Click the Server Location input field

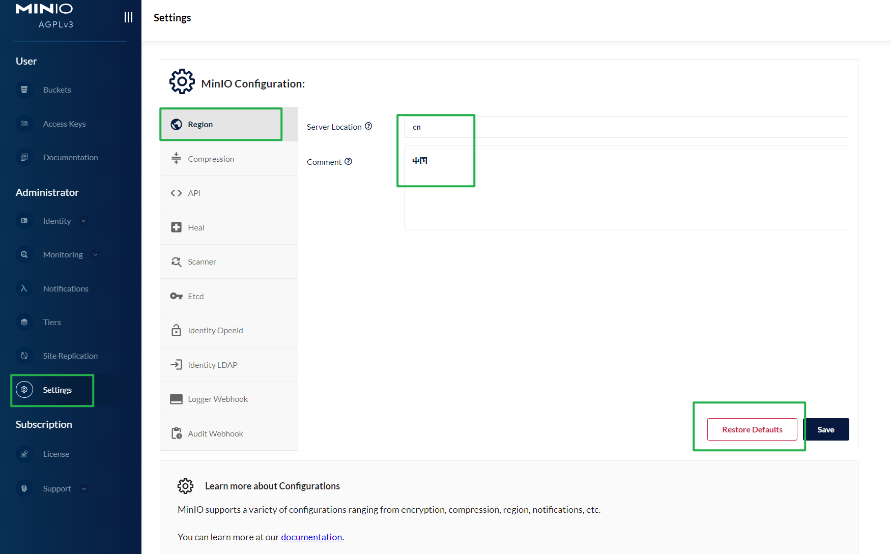point(560,127)
